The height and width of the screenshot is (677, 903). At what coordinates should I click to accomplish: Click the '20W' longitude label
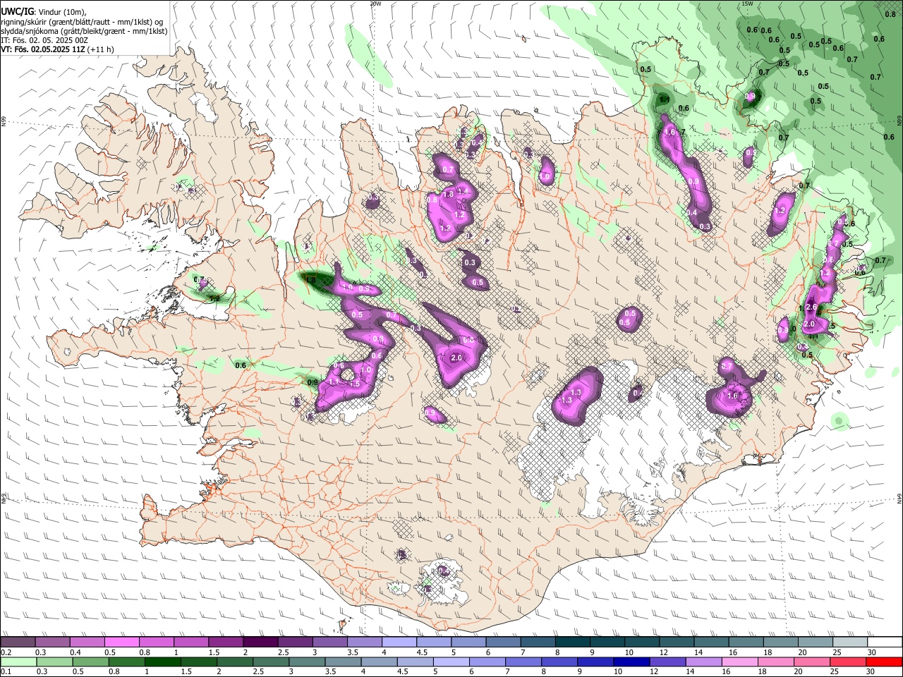(375, 4)
